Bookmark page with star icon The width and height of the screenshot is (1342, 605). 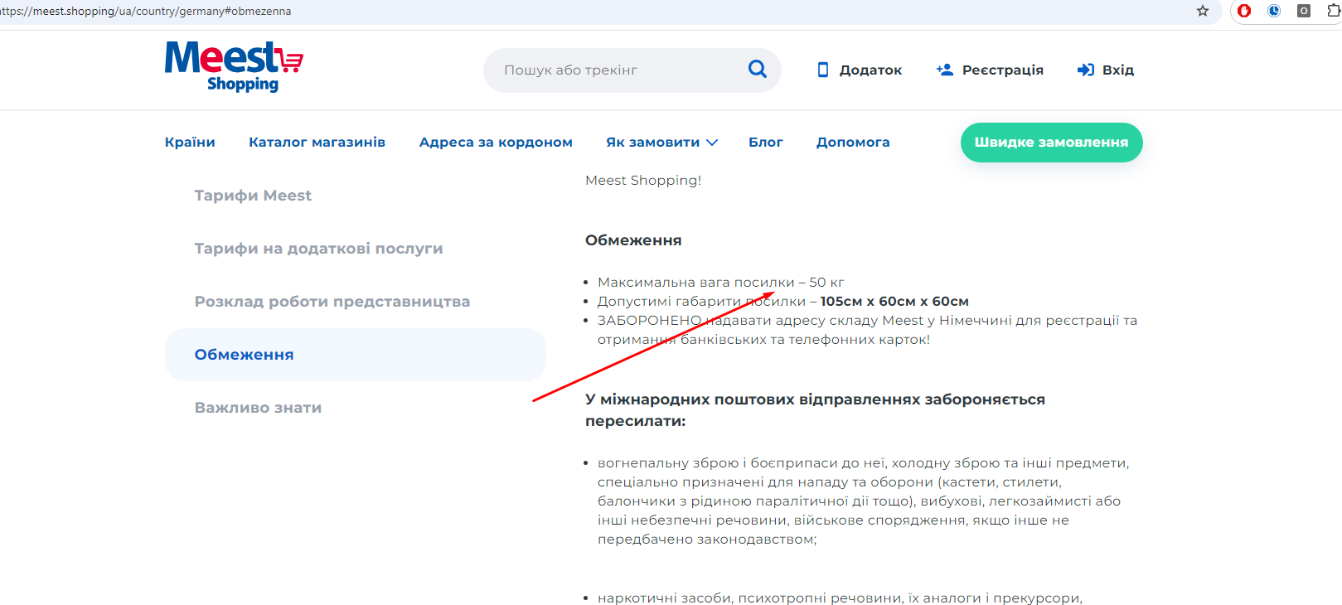click(x=1203, y=11)
